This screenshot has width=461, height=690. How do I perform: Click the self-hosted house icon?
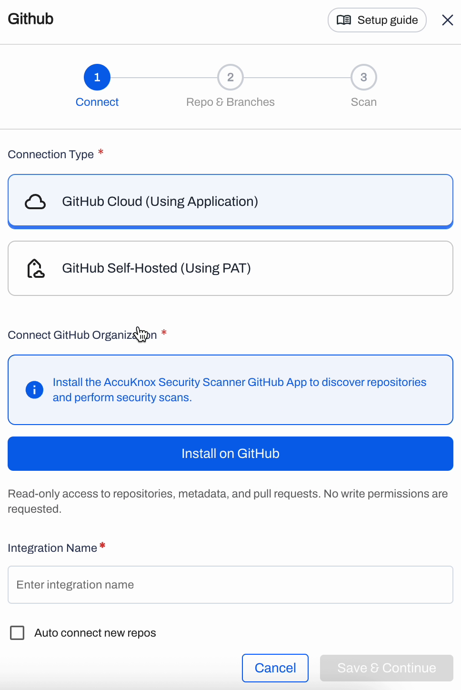[36, 268]
